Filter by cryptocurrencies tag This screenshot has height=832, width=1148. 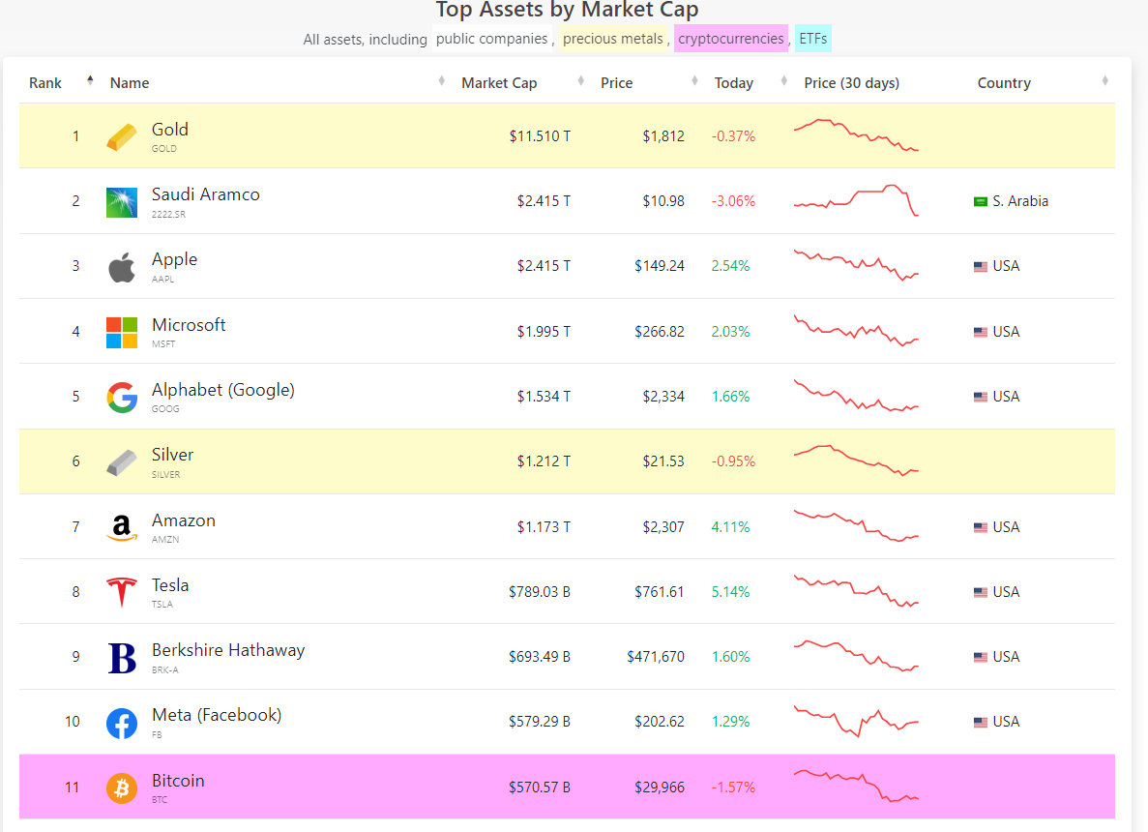[x=731, y=39]
